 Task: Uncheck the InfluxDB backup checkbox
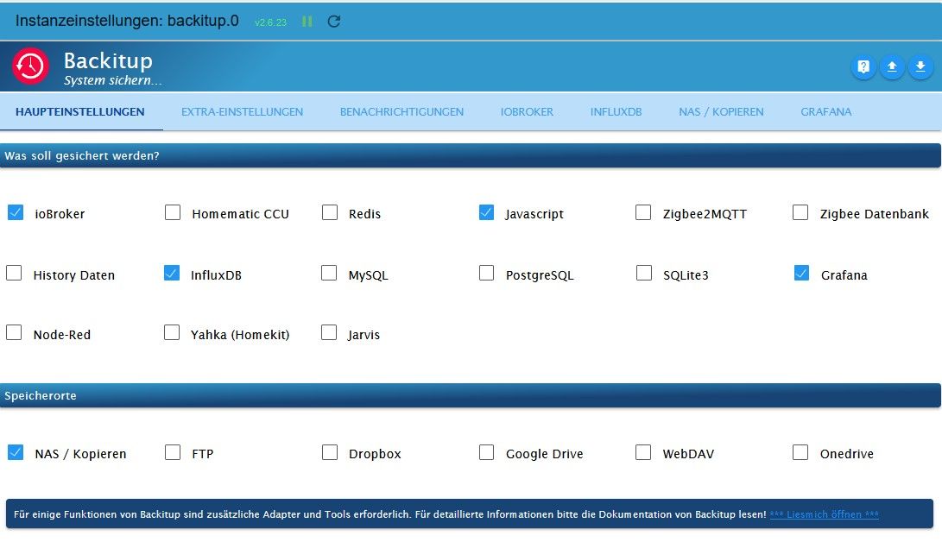coord(172,273)
